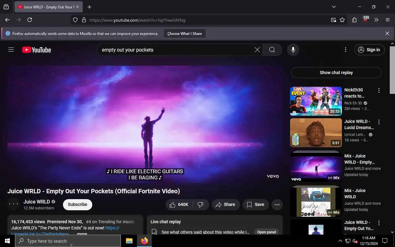Click #4 on Trending for music text
Viewport: 395px width, 247px height.
click(x=110, y=222)
